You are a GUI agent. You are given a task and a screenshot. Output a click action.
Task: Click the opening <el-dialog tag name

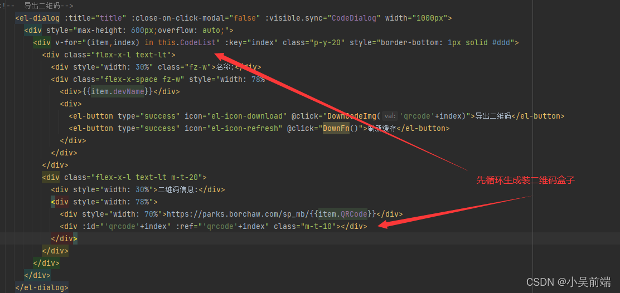pos(37,18)
